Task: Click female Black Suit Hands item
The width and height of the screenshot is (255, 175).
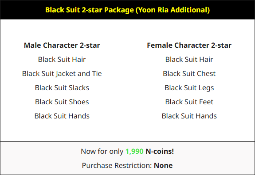Action: click(189, 116)
